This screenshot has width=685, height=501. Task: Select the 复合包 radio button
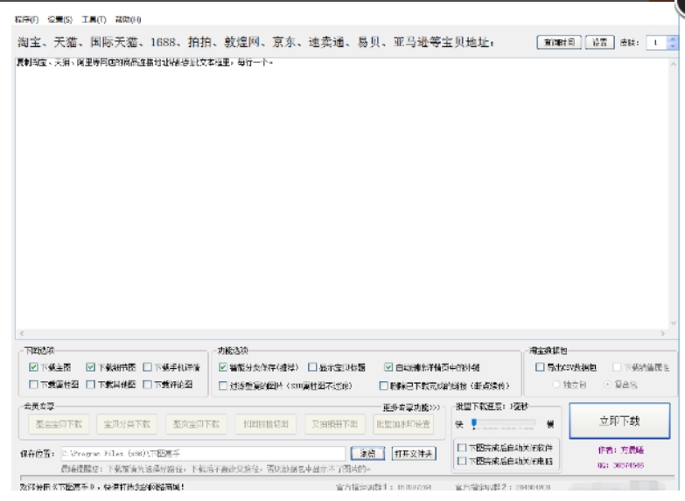(x=607, y=385)
